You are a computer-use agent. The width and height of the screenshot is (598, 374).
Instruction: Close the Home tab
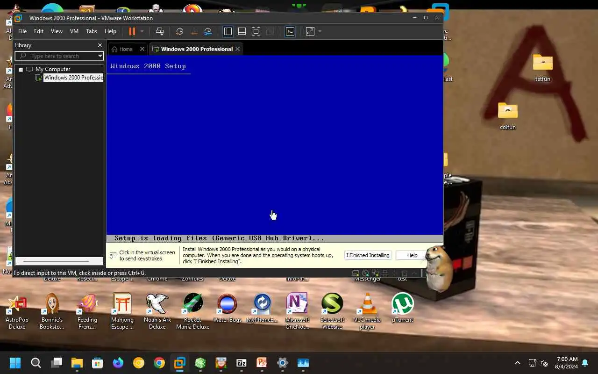[x=142, y=49]
